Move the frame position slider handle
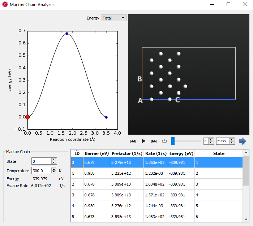Viewport: 253px width, 226px height. click(173, 141)
